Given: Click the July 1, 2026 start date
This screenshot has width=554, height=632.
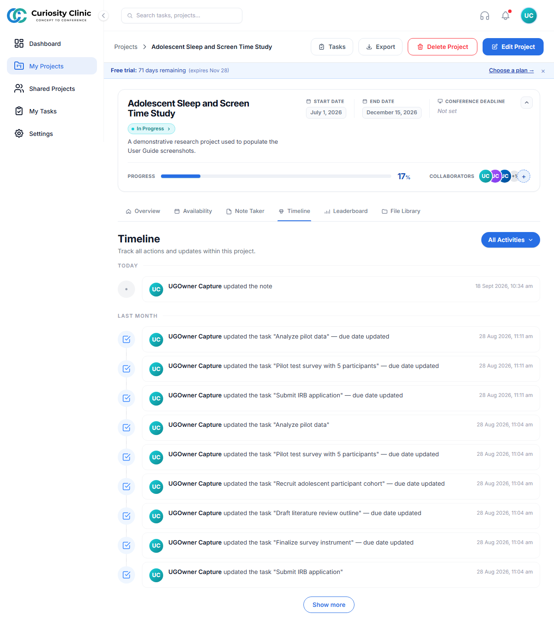Looking at the screenshot, I should pos(326,113).
